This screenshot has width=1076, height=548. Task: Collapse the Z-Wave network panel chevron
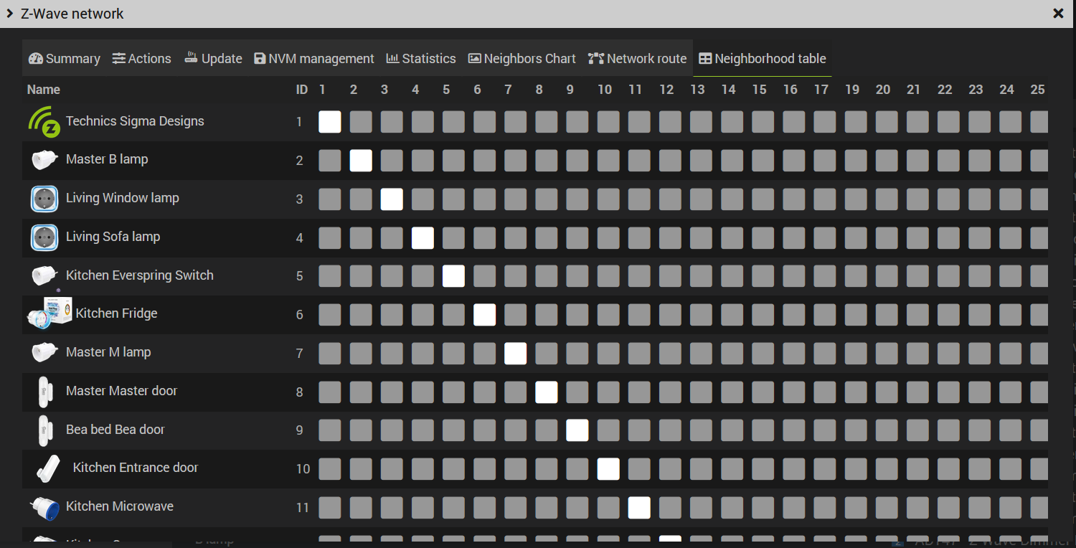coord(10,14)
